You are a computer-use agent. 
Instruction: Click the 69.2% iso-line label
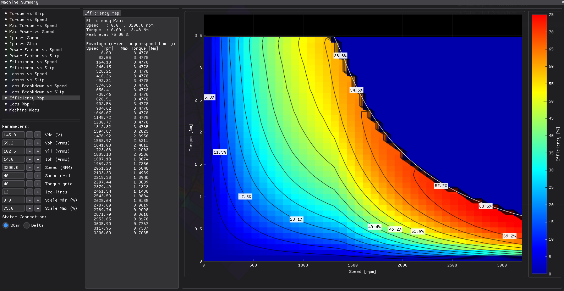[510, 236]
